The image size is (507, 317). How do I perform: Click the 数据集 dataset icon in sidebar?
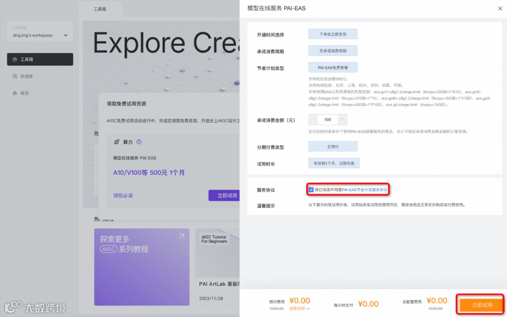point(15,76)
